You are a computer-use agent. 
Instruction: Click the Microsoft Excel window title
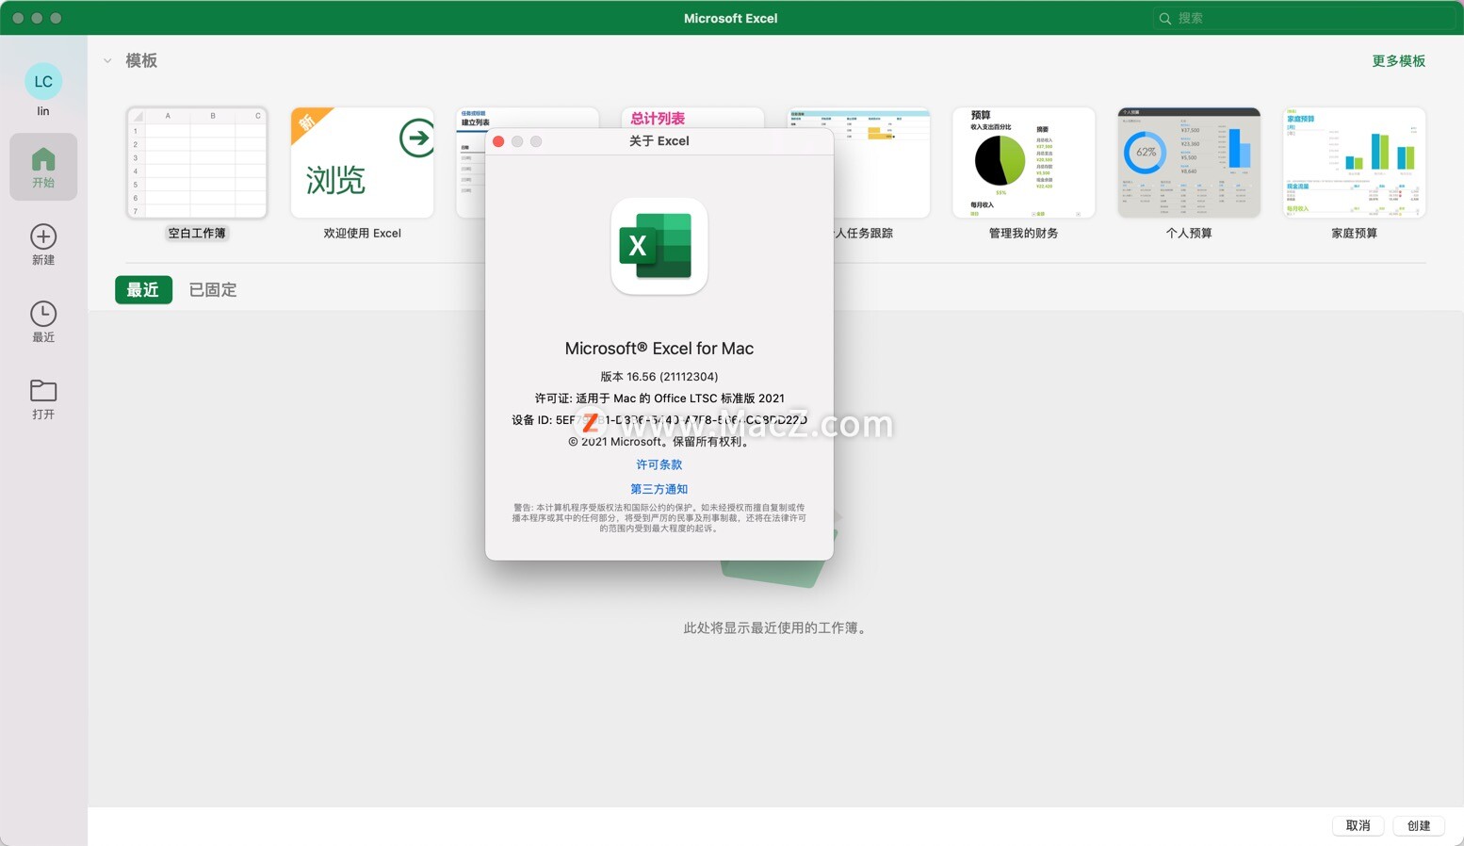(x=731, y=18)
